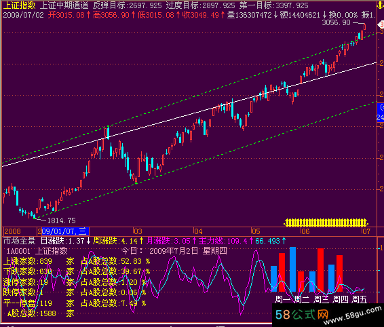Click the 3056.90 peak label on the chart

click(x=336, y=23)
